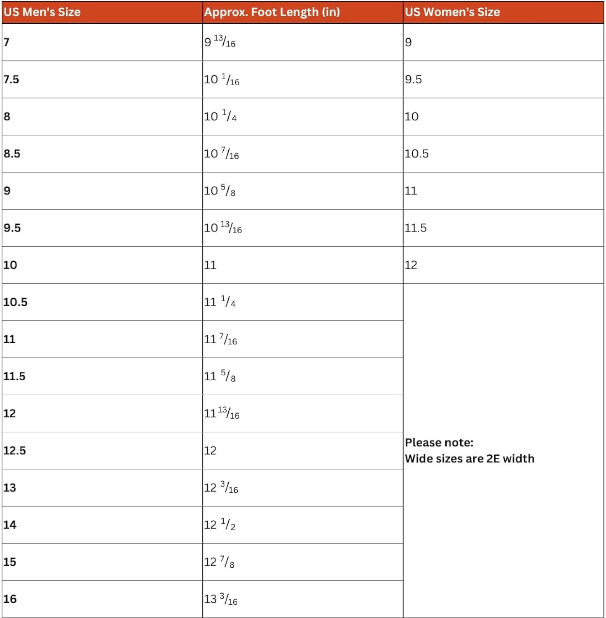Viewport: 606px width, 618px height.
Task: Select men's size 10 row label
Action: pos(102,265)
